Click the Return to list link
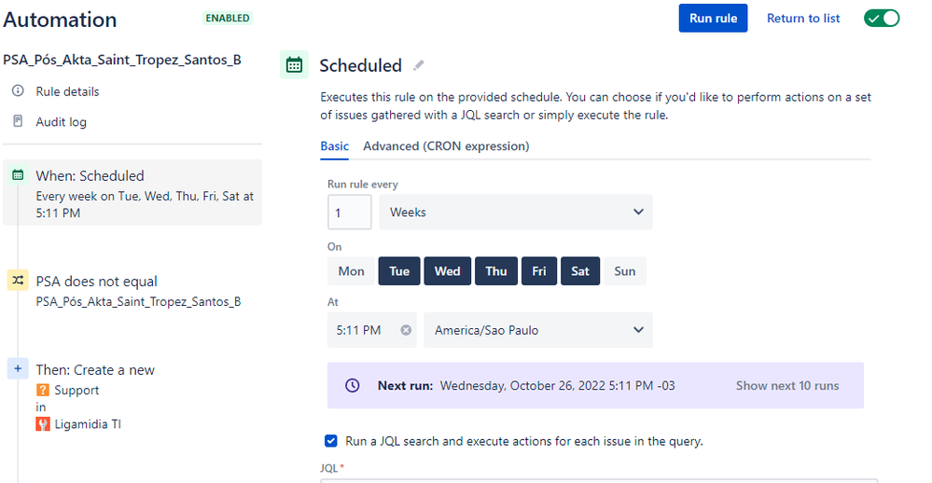The height and width of the screenshot is (483, 932). point(803,18)
